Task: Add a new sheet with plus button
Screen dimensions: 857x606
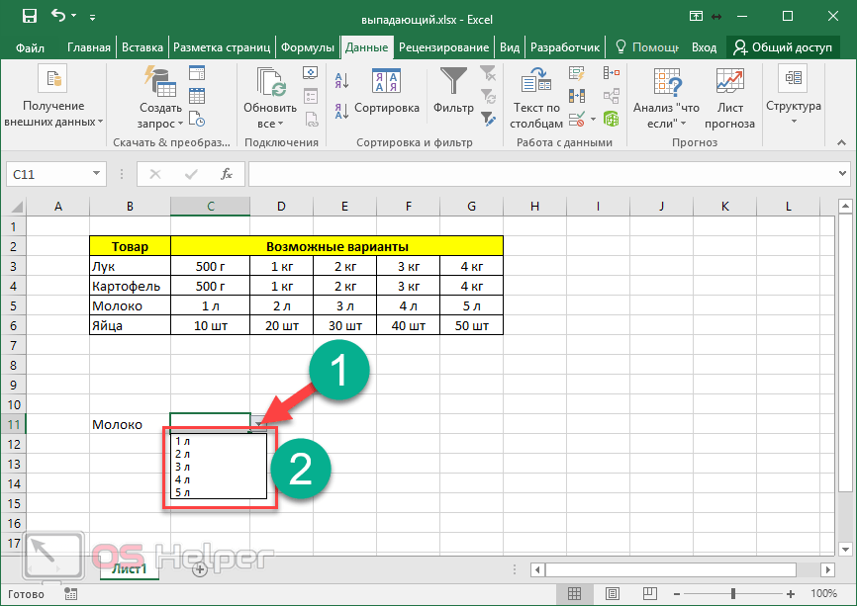Action: [x=200, y=569]
